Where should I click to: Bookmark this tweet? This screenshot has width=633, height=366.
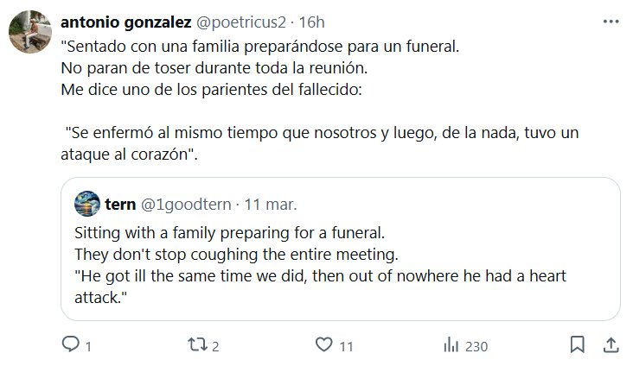pyautogui.click(x=577, y=345)
